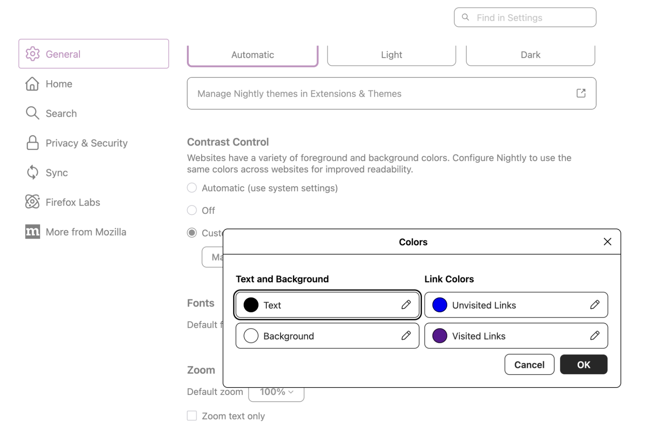Enable the Zoom text only checkbox
Image resolution: width=660 pixels, height=435 pixels.
[x=192, y=416]
